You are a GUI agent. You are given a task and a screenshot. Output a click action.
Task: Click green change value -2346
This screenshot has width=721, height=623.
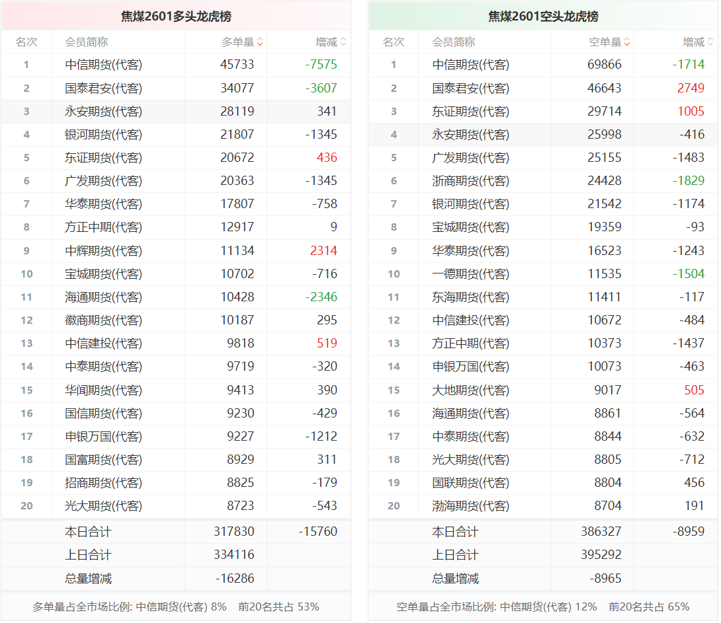pyautogui.click(x=321, y=297)
